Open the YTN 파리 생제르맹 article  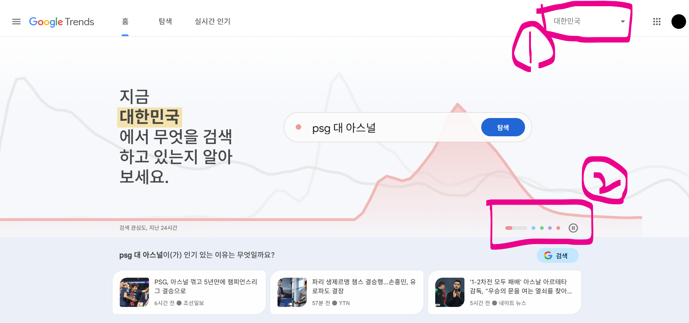click(347, 292)
